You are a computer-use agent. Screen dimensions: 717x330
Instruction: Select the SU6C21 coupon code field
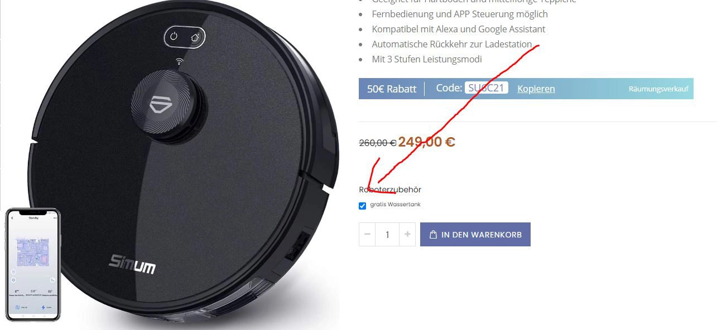point(487,88)
